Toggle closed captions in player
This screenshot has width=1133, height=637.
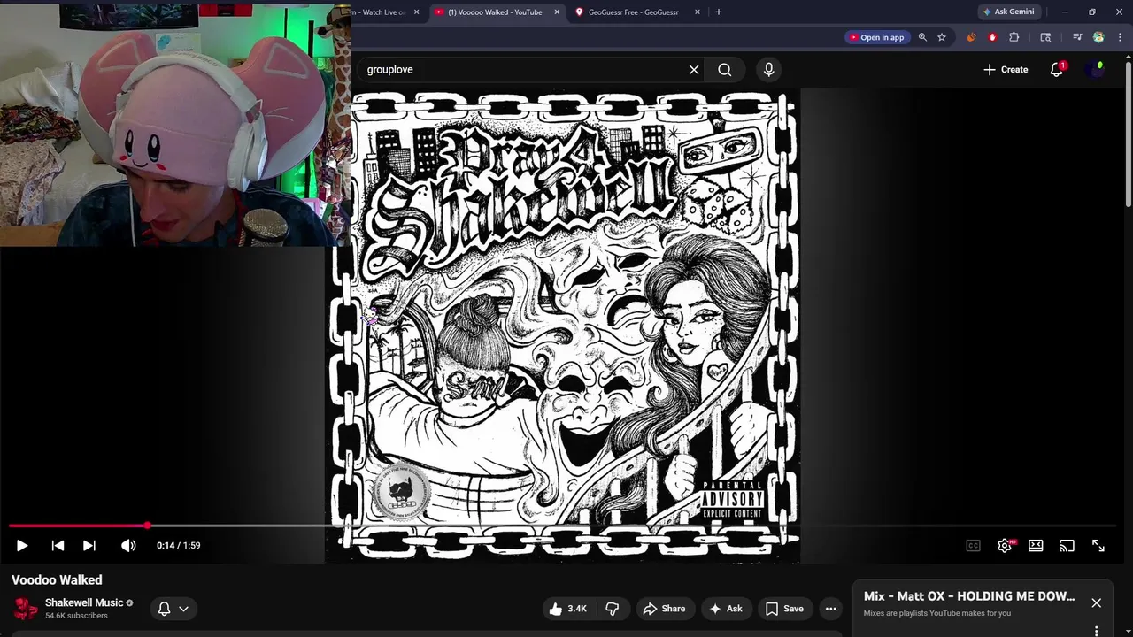[973, 546]
